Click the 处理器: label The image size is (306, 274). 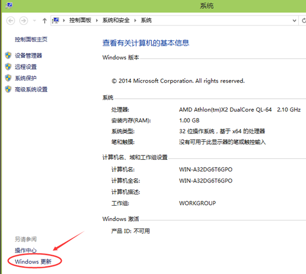[x=120, y=110]
